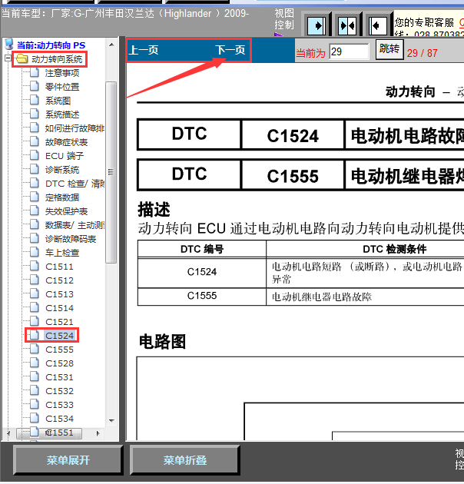Collapse the 动力转向系统 tree node
464x484 pixels.
point(8,58)
